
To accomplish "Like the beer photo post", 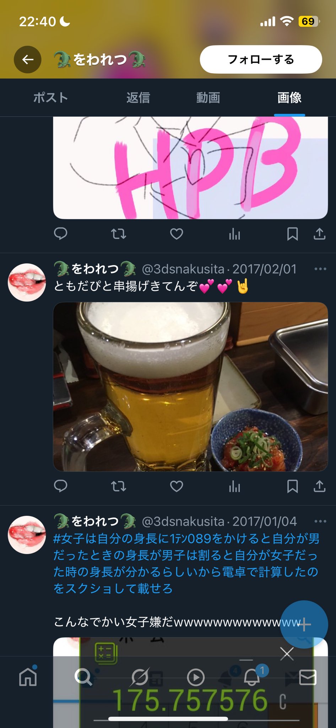I will click(x=177, y=486).
